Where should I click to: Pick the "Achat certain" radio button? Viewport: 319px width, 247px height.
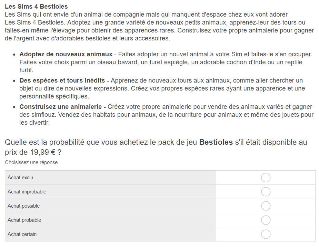266,234
